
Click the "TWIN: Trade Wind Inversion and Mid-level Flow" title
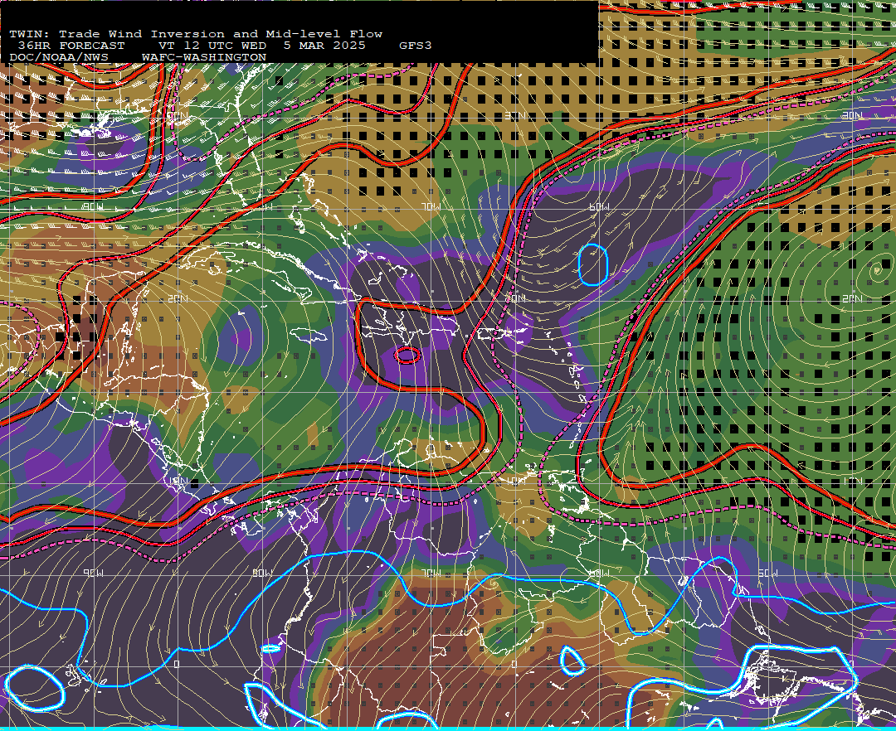point(196,34)
